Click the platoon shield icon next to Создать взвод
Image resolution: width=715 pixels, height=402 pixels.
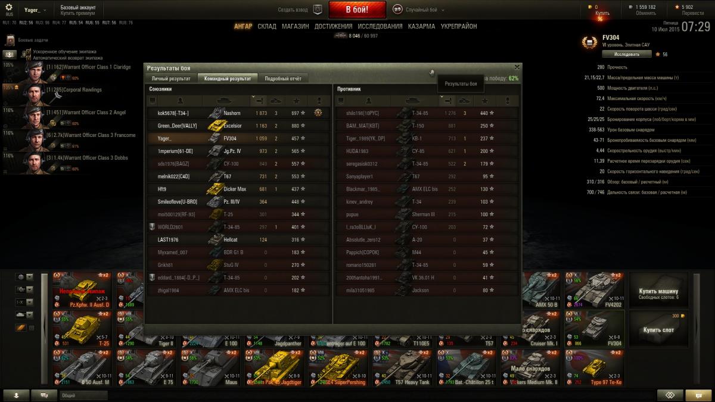(x=318, y=10)
